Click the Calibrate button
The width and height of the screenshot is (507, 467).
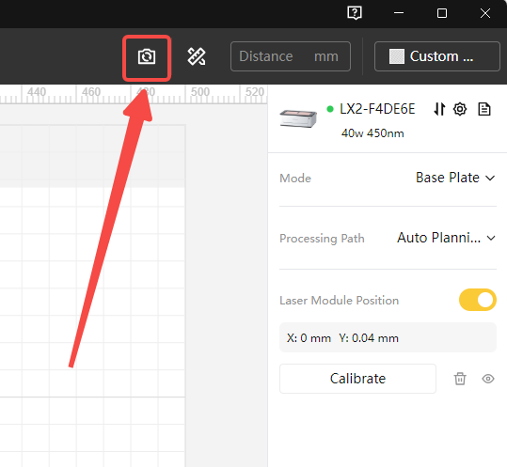357,379
